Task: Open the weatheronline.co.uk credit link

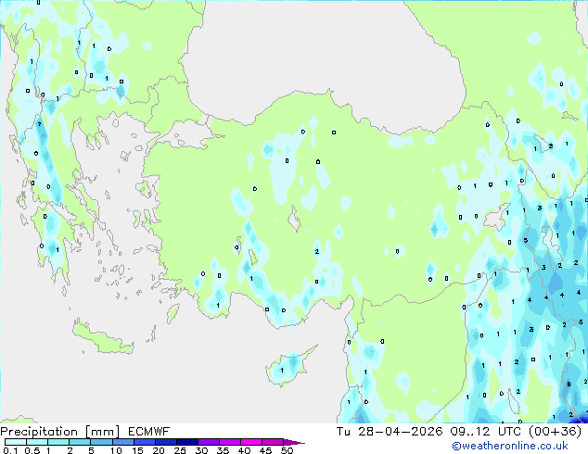Action: tap(510, 446)
